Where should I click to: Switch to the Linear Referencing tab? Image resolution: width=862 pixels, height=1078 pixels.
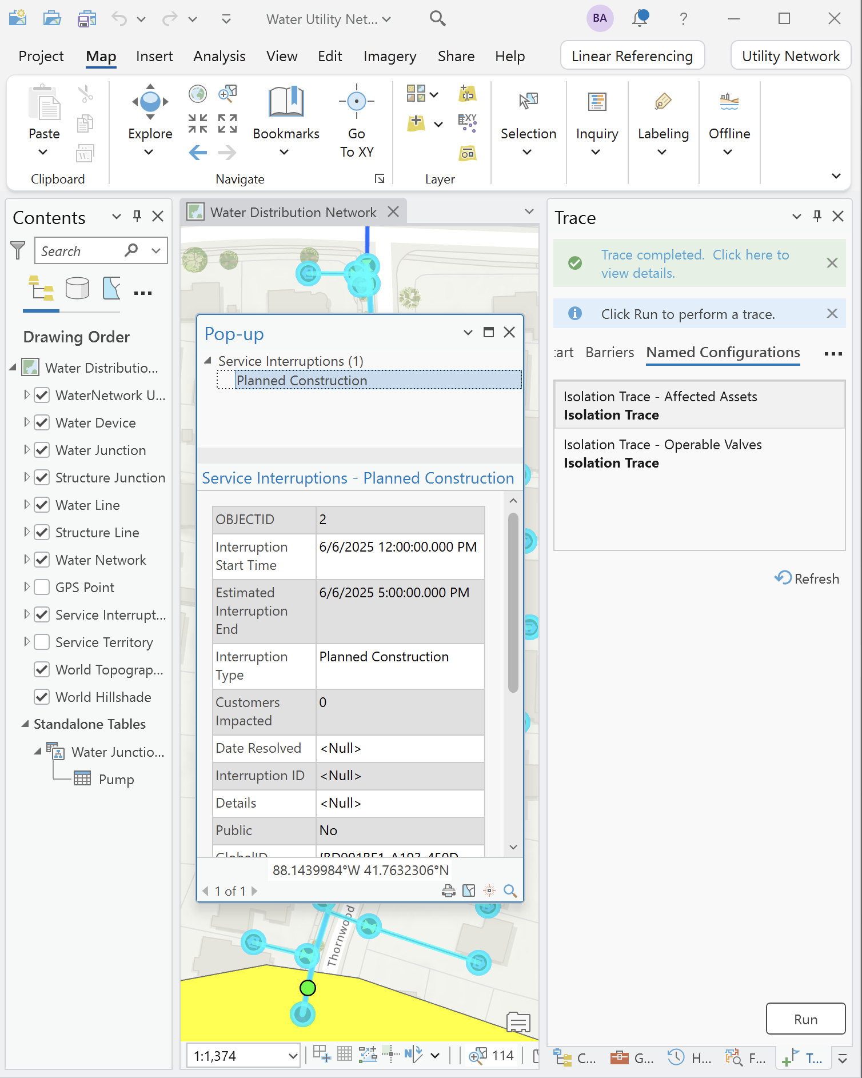(x=632, y=55)
